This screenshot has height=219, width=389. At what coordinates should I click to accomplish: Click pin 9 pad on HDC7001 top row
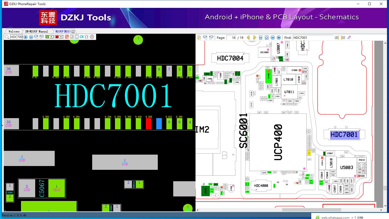159,71
